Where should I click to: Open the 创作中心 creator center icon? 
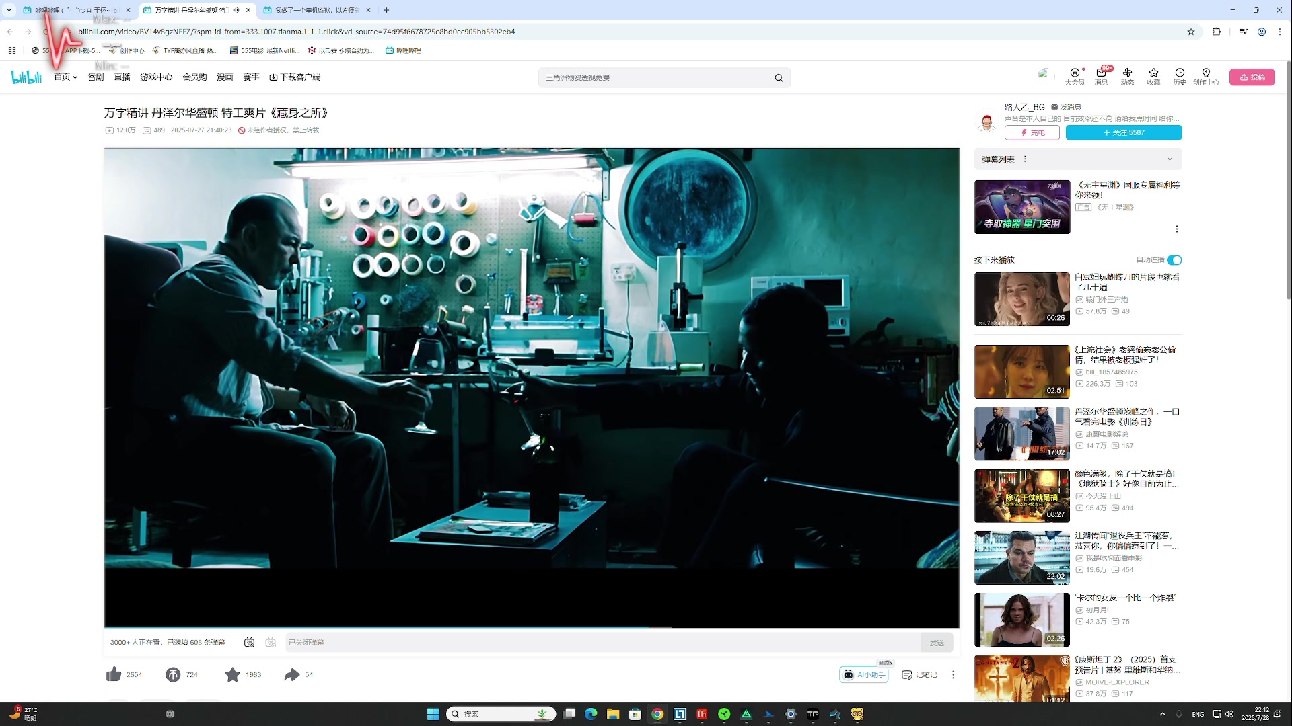(1206, 77)
